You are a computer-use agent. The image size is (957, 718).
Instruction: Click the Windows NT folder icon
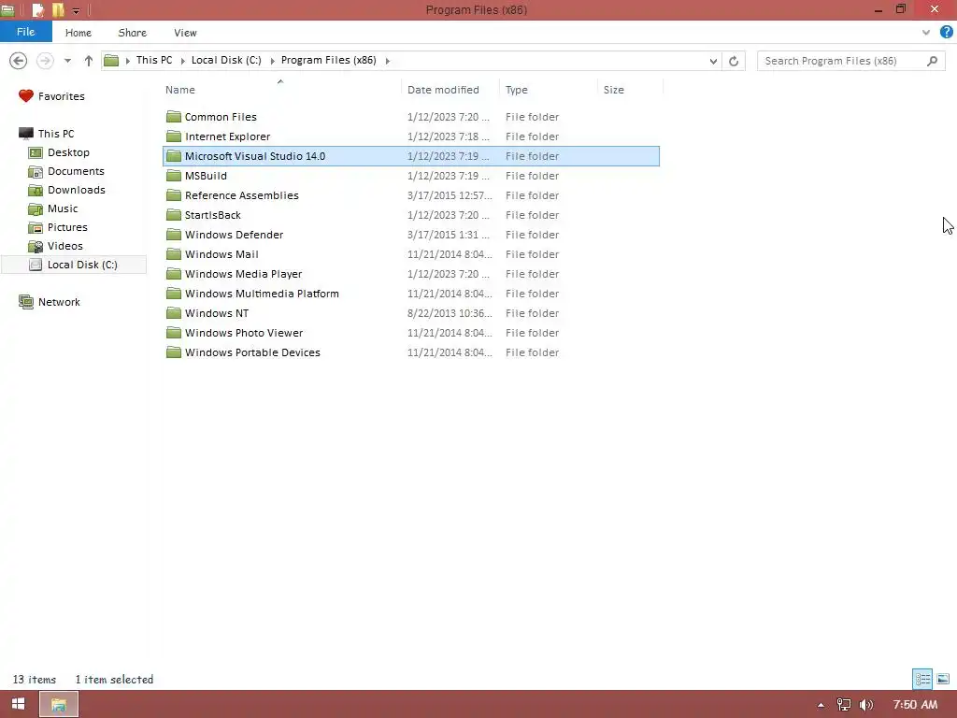pyautogui.click(x=174, y=313)
